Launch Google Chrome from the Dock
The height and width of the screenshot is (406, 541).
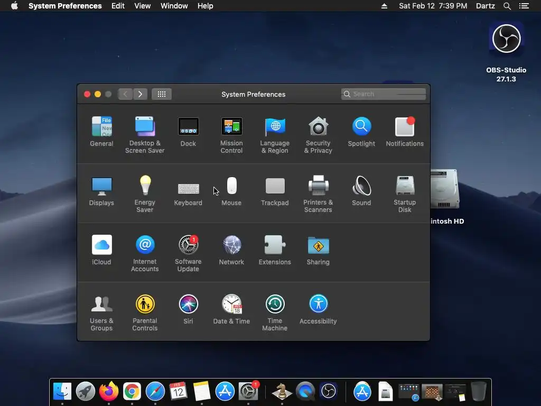coord(132,392)
